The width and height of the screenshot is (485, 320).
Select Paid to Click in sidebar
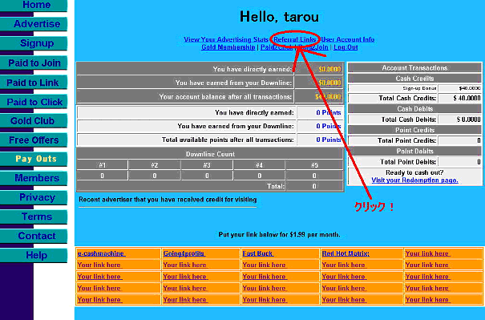34,102
